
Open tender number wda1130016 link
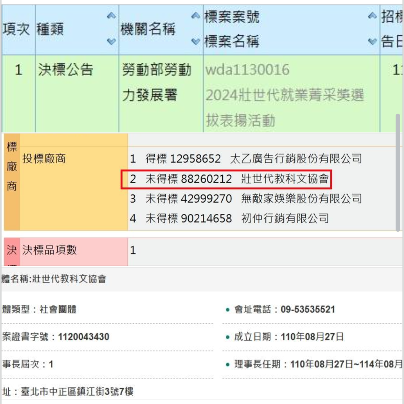point(247,70)
